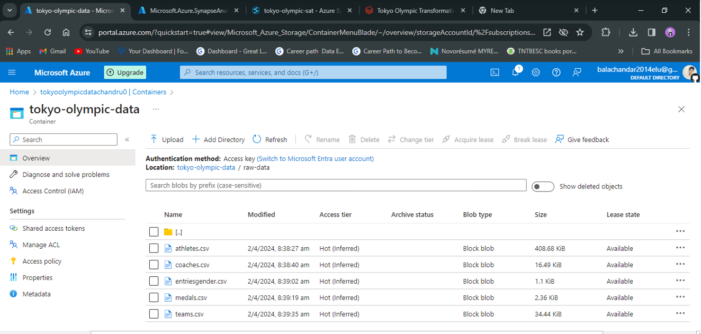
Task: Open the Help question mark icon
Action: (556, 73)
